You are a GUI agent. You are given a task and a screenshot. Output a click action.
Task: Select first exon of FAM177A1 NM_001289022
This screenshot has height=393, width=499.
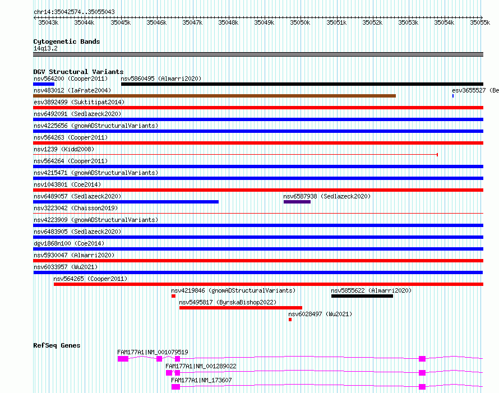[169, 373]
